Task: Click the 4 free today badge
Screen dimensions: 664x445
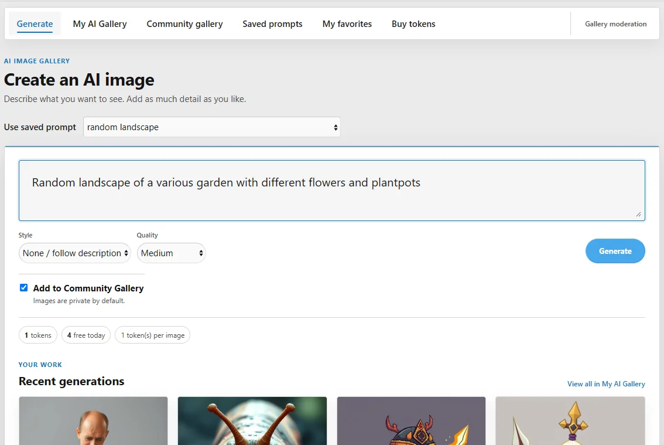Action: [x=86, y=335]
